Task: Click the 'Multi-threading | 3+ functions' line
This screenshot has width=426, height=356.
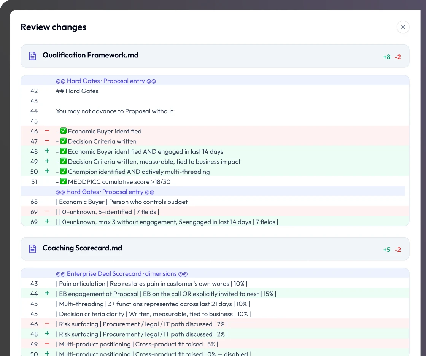Action: [215, 304]
